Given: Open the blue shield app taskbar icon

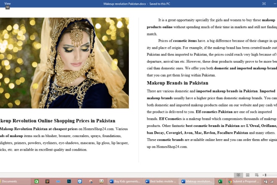Looking at the screenshot, I should (x=80, y=182).
